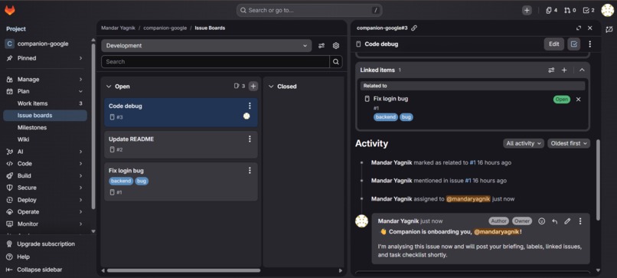Add emoji reaction to comment
The image size is (617, 278).
coord(541,221)
